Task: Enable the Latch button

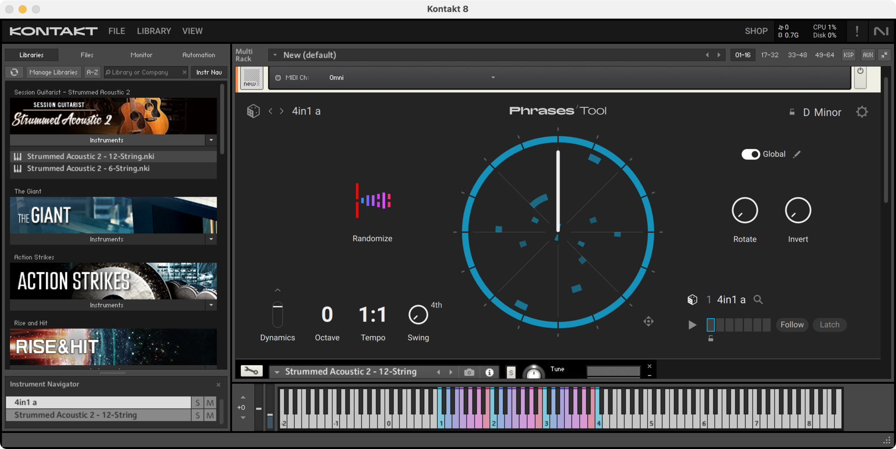Action: (829, 325)
